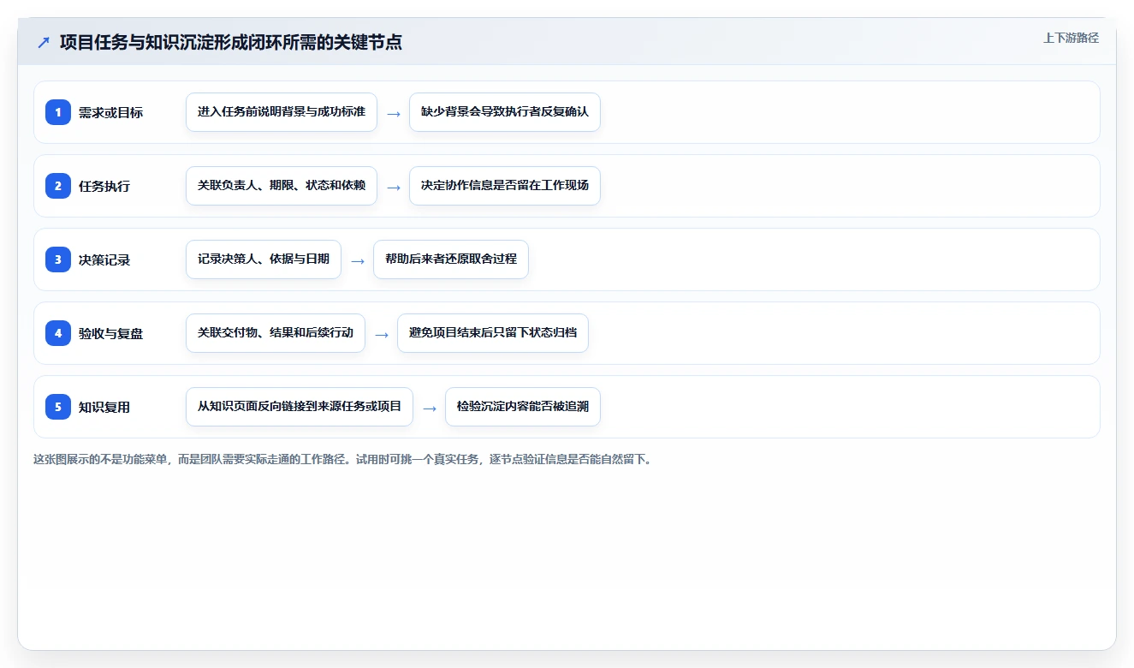Select step badge 5 for 知识复用
1134x668 pixels.
coord(58,407)
